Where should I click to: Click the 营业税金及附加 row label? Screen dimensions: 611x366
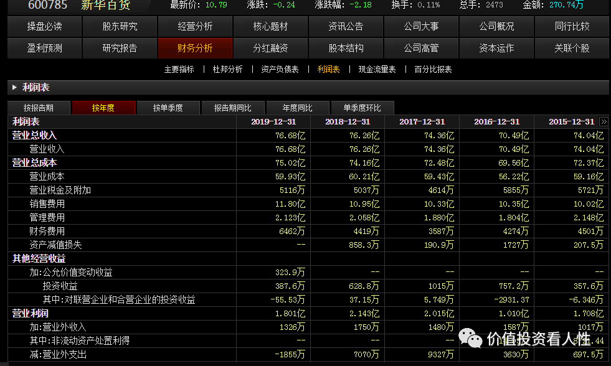coord(60,190)
